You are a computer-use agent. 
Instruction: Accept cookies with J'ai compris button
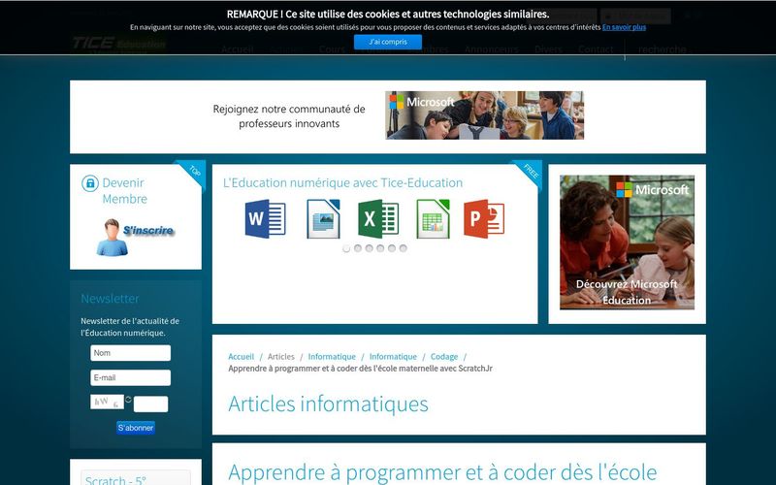[387, 42]
